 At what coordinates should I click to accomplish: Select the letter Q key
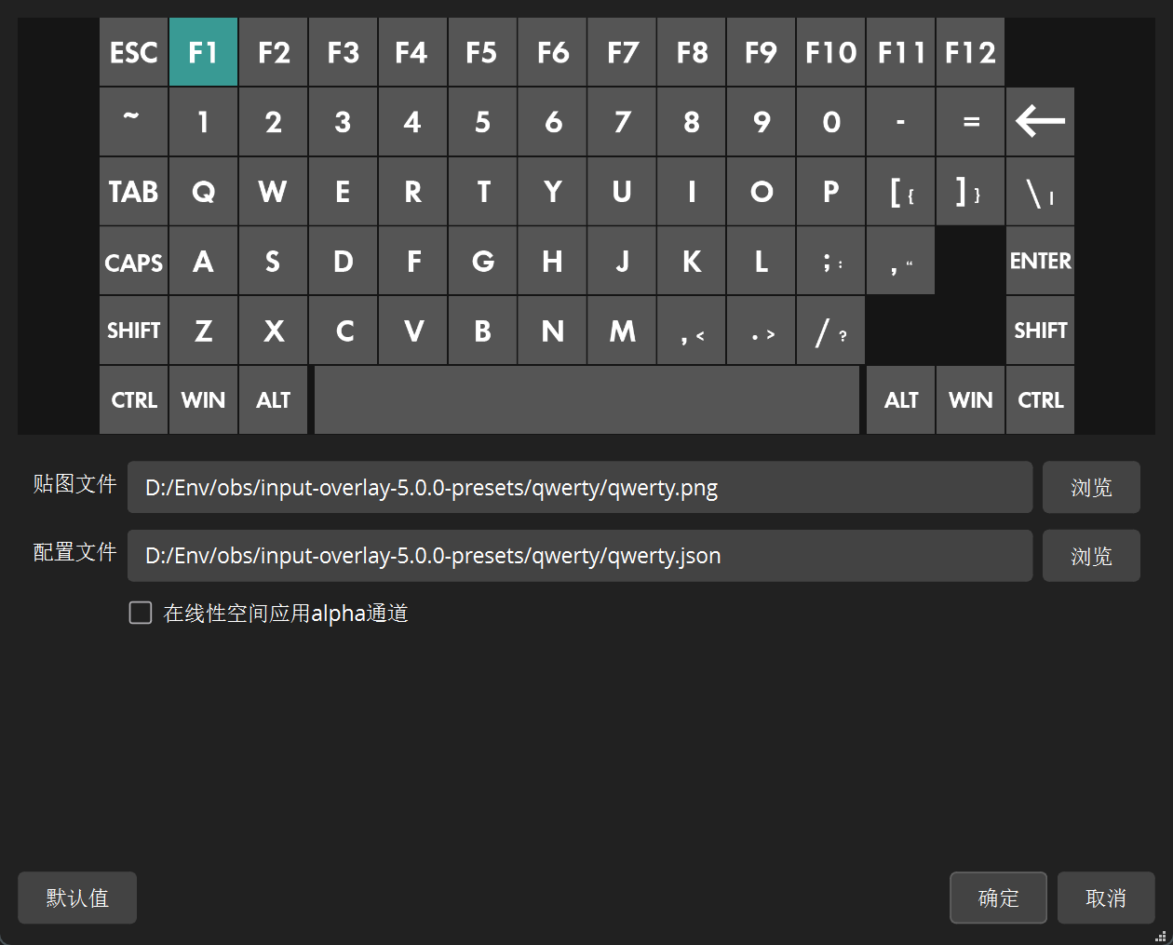pyautogui.click(x=203, y=191)
